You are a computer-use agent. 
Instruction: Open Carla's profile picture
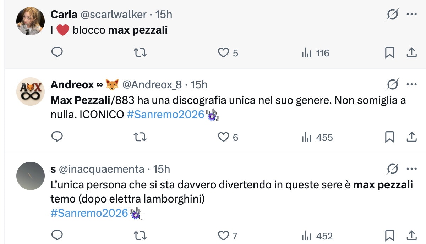click(x=30, y=21)
